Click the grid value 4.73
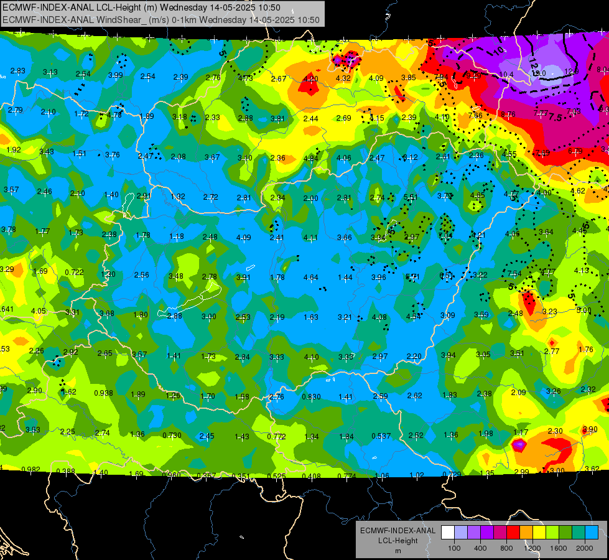The width and height of the screenshot is (609, 560). coord(246,78)
